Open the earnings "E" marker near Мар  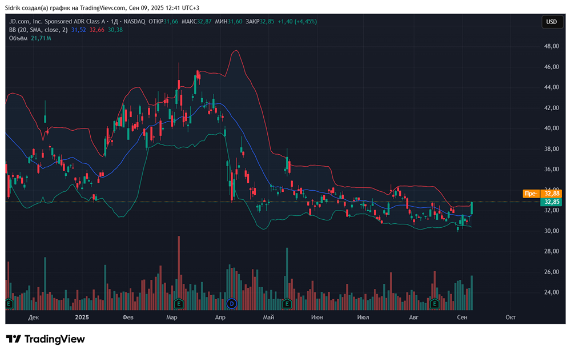point(179,303)
